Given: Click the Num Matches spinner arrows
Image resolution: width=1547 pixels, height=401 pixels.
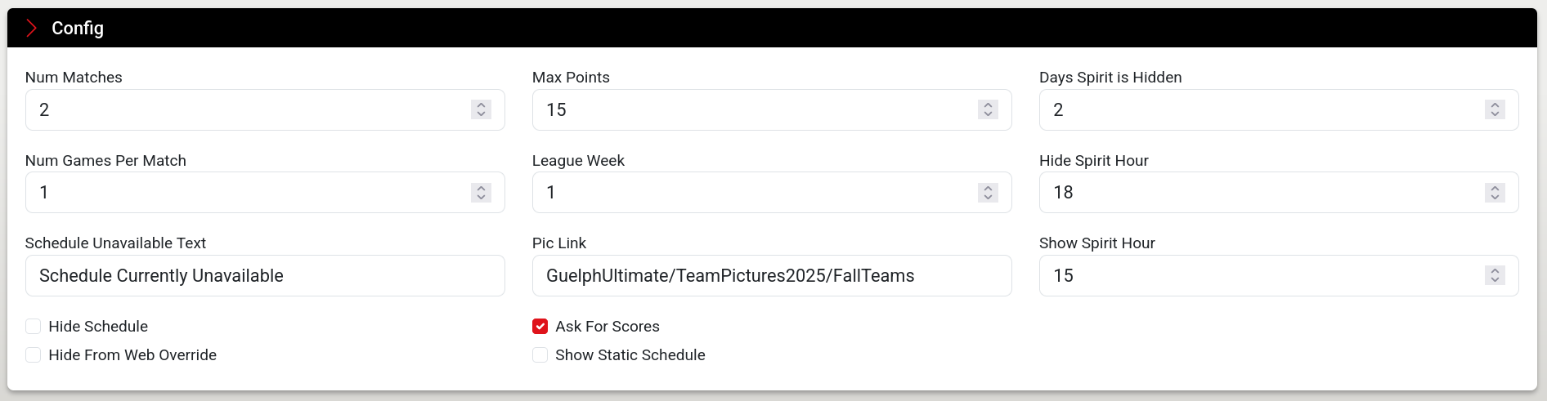Looking at the screenshot, I should pyautogui.click(x=481, y=109).
